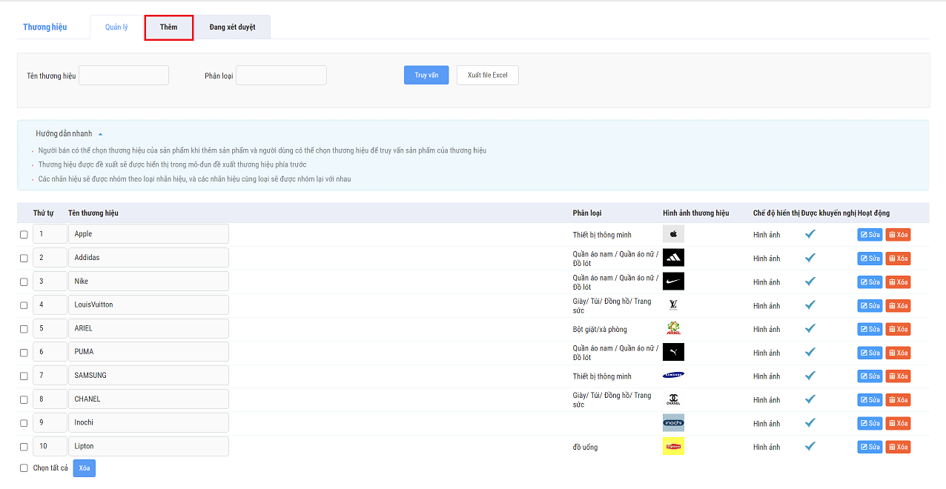Viewport: 946px width, 489px height.
Task: Click the Adidas brand logo thumbnail
Action: point(673,258)
